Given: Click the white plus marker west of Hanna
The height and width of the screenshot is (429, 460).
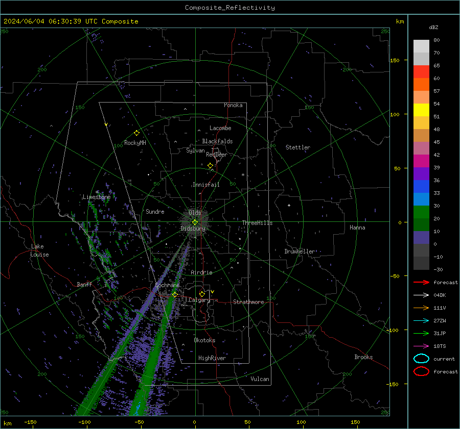Looking at the screenshot, I should click(x=289, y=205).
